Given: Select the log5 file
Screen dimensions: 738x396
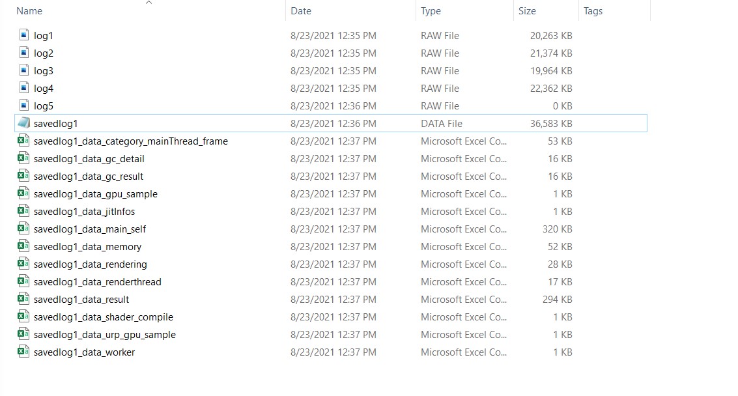Looking at the screenshot, I should (44, 106).
